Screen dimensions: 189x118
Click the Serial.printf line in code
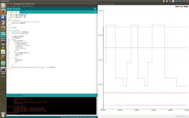(34, 68)
